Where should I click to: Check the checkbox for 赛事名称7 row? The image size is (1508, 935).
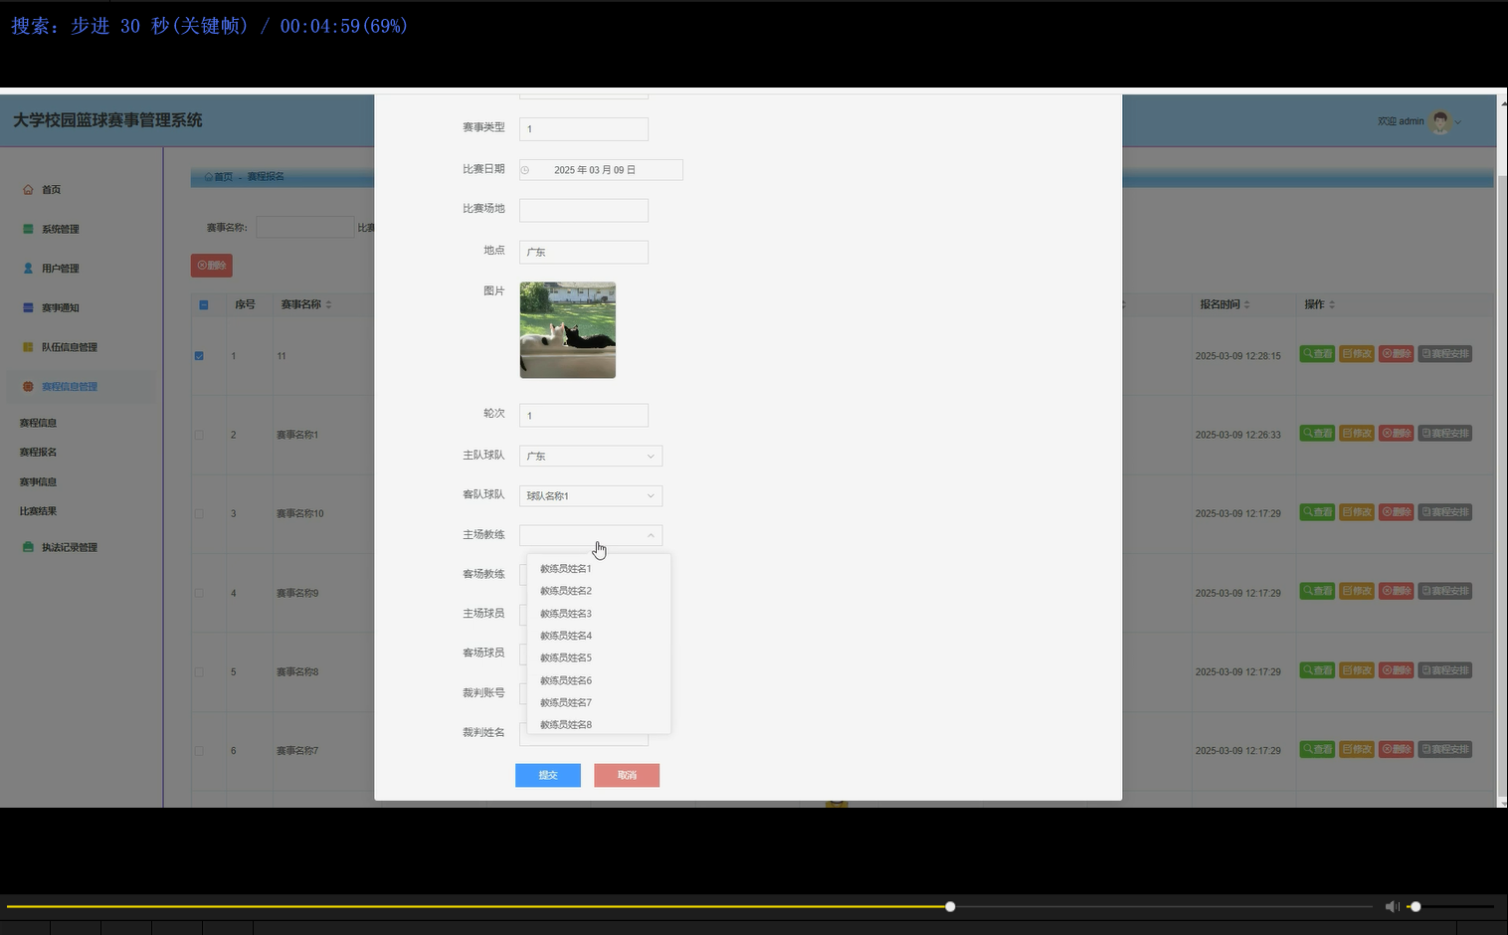pyautogui.click(x=199, y=751)
